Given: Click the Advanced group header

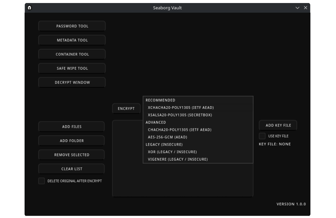Looking at the screenshot, I should 198,122.
